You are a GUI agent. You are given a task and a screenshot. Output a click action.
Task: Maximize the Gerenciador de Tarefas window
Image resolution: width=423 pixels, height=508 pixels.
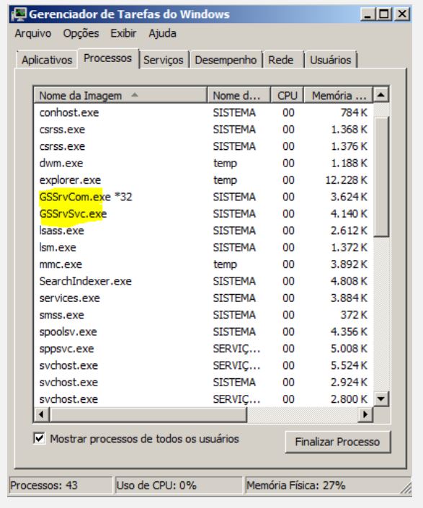pyautogui.click(x=384, y=14)
